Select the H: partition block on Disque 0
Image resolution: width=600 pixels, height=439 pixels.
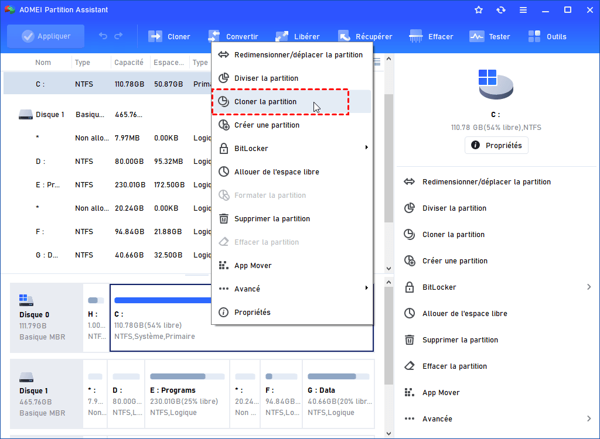pyautogui.click(x=96, y=318)
